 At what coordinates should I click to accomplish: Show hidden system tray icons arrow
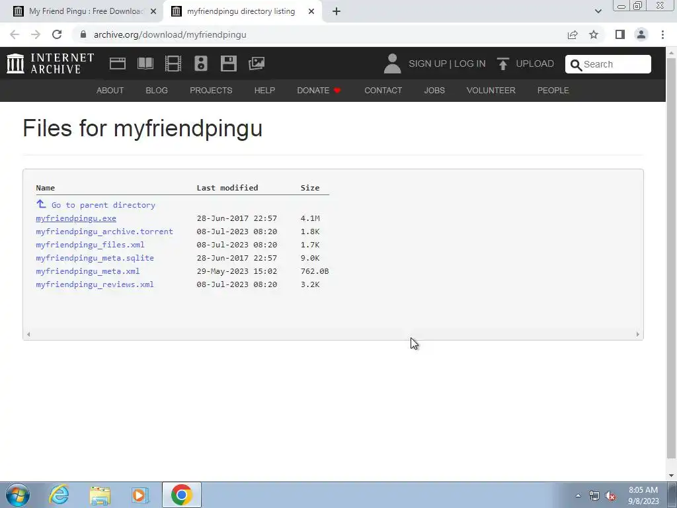578,495
